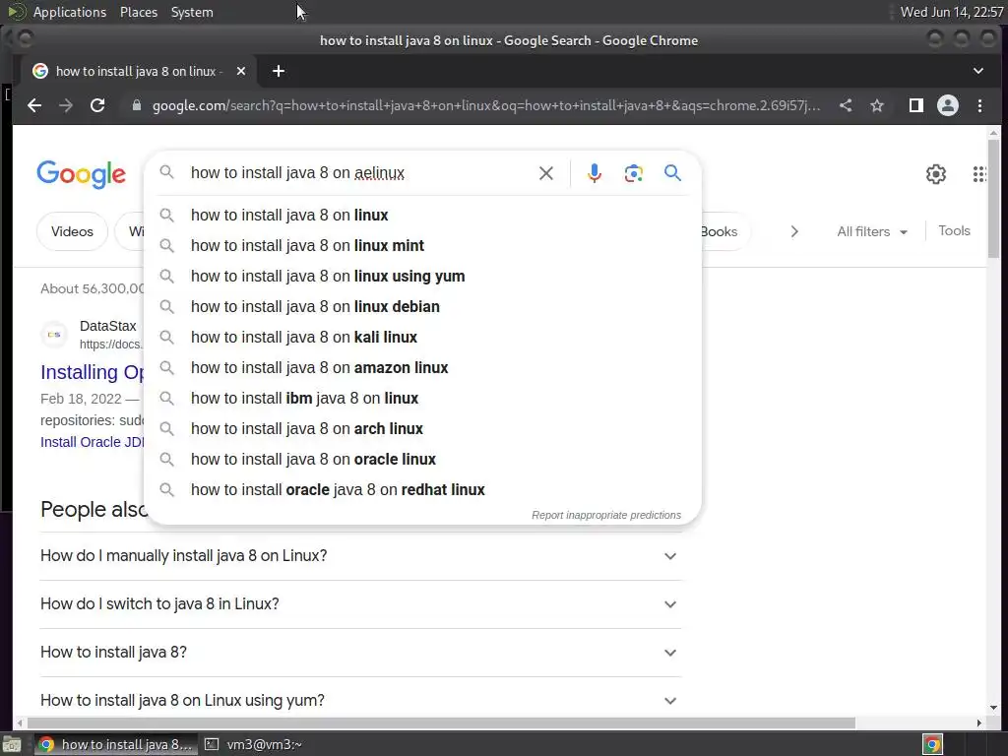Click the horizontal scrollbar thumb
This screenshot has height=756, width=1008.
coord(441,723)
